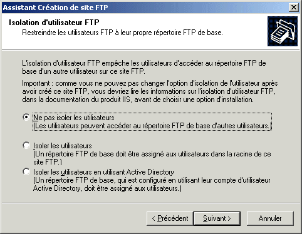Click the "Ne pas isoler les utilisateurs" label text

(74, 118)
